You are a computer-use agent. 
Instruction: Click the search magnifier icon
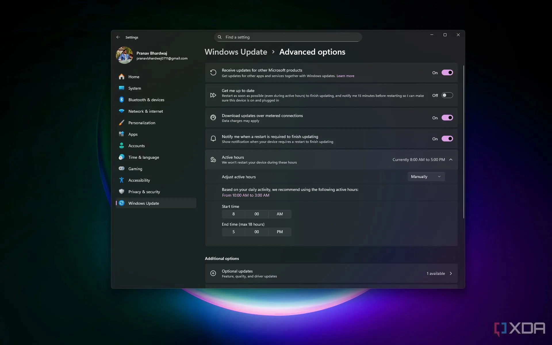point(220,37)
